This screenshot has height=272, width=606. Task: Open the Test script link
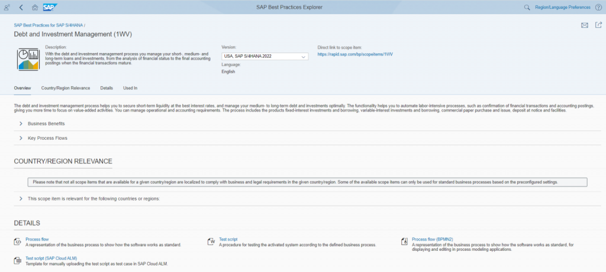point(228,239)
